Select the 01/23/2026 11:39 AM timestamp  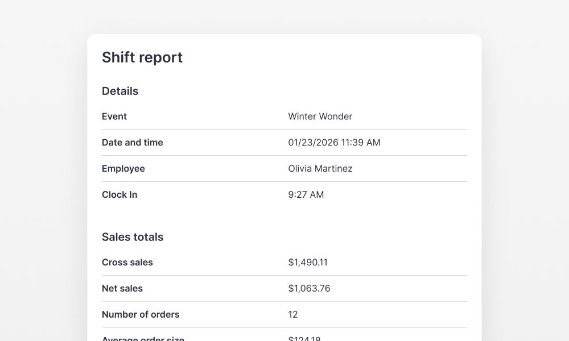(x=333, y=143)
